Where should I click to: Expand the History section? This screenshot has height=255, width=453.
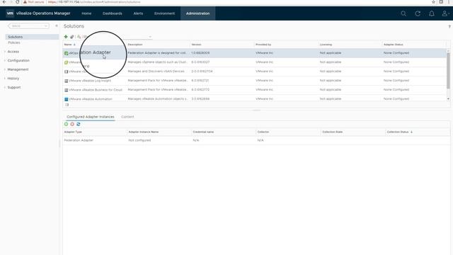(13, 79)
